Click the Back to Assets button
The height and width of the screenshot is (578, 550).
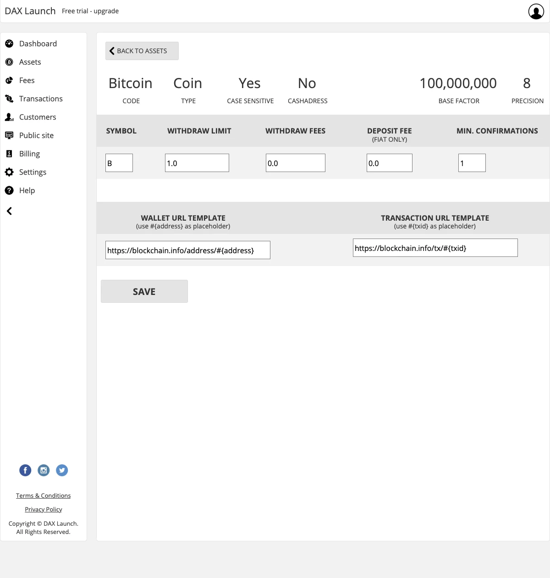(142, 51)
